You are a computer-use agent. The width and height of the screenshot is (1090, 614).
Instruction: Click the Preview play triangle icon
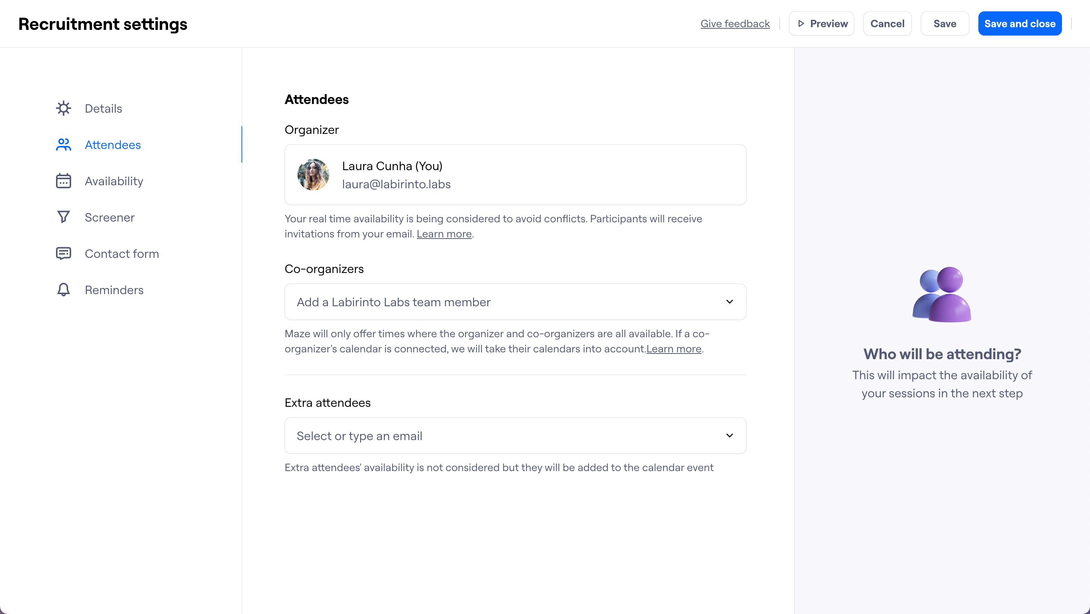[x=800, y=24]
